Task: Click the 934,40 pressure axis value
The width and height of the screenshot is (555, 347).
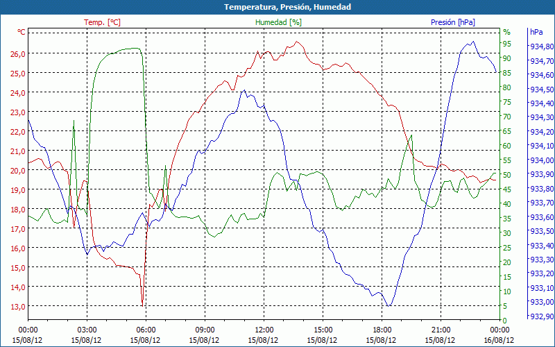Action: (542, 103)
